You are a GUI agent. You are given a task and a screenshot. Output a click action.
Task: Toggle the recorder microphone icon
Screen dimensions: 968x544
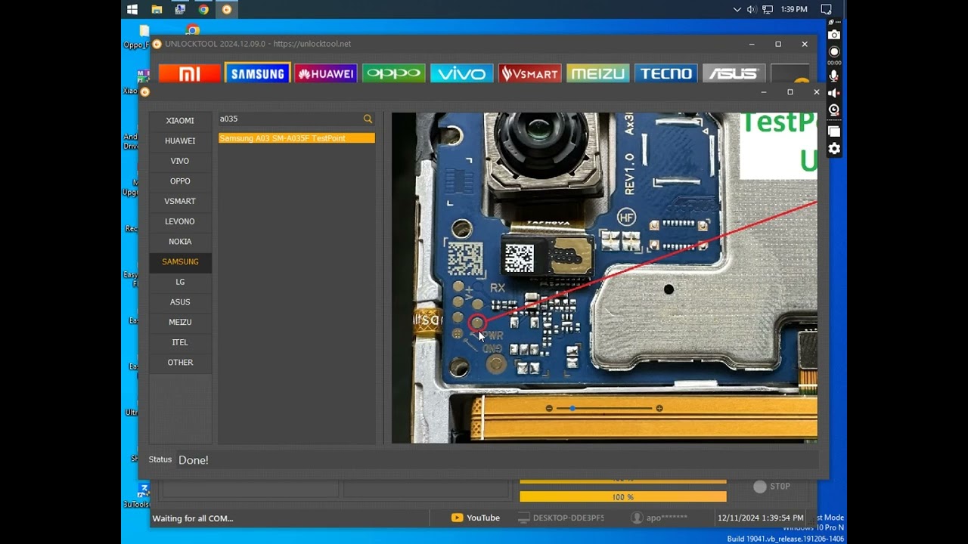point(834,75)
